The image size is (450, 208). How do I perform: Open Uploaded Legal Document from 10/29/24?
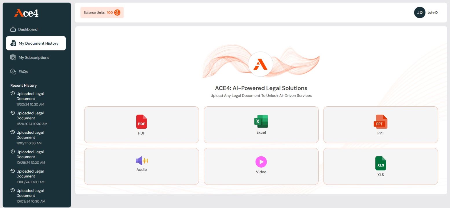pos(30,154)
